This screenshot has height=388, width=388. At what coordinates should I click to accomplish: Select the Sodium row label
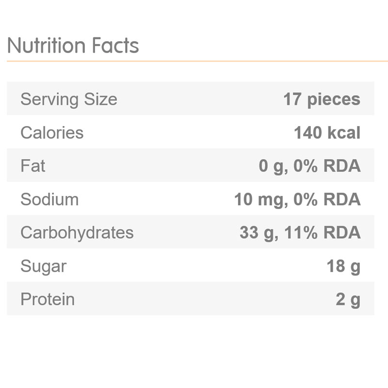49,199
